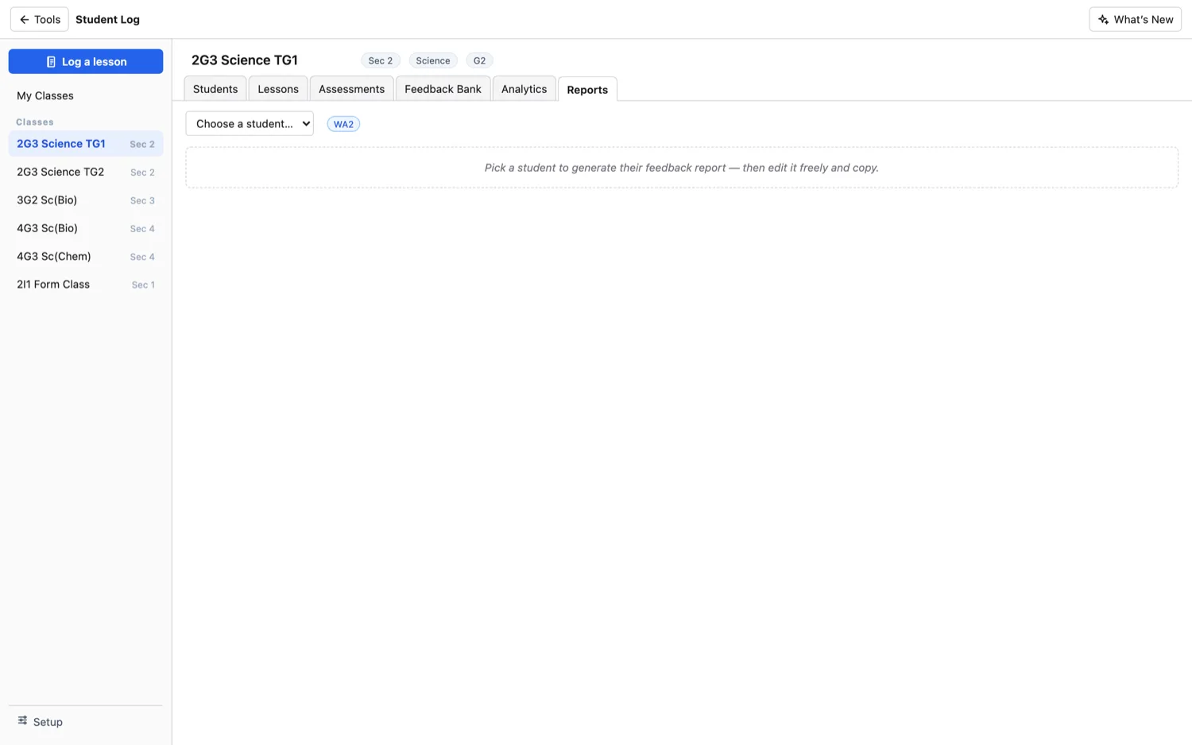Open the Feedback Bank tab
Screen dimensions: 1192x745
point(443,89)
